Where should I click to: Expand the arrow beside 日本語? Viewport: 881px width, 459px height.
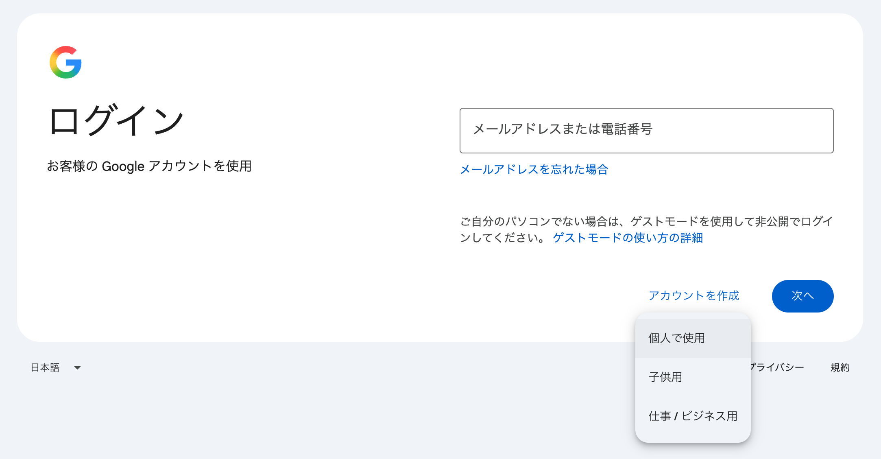pos(77,368)
